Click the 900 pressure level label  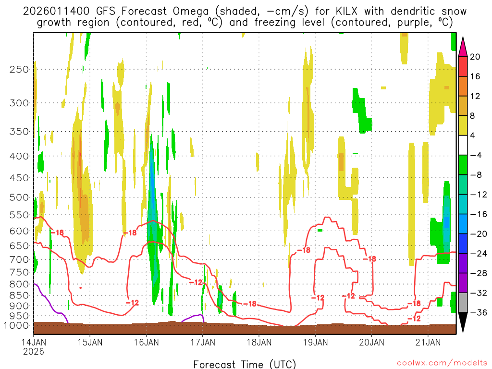pyautogui.click(x=19, y=306)
